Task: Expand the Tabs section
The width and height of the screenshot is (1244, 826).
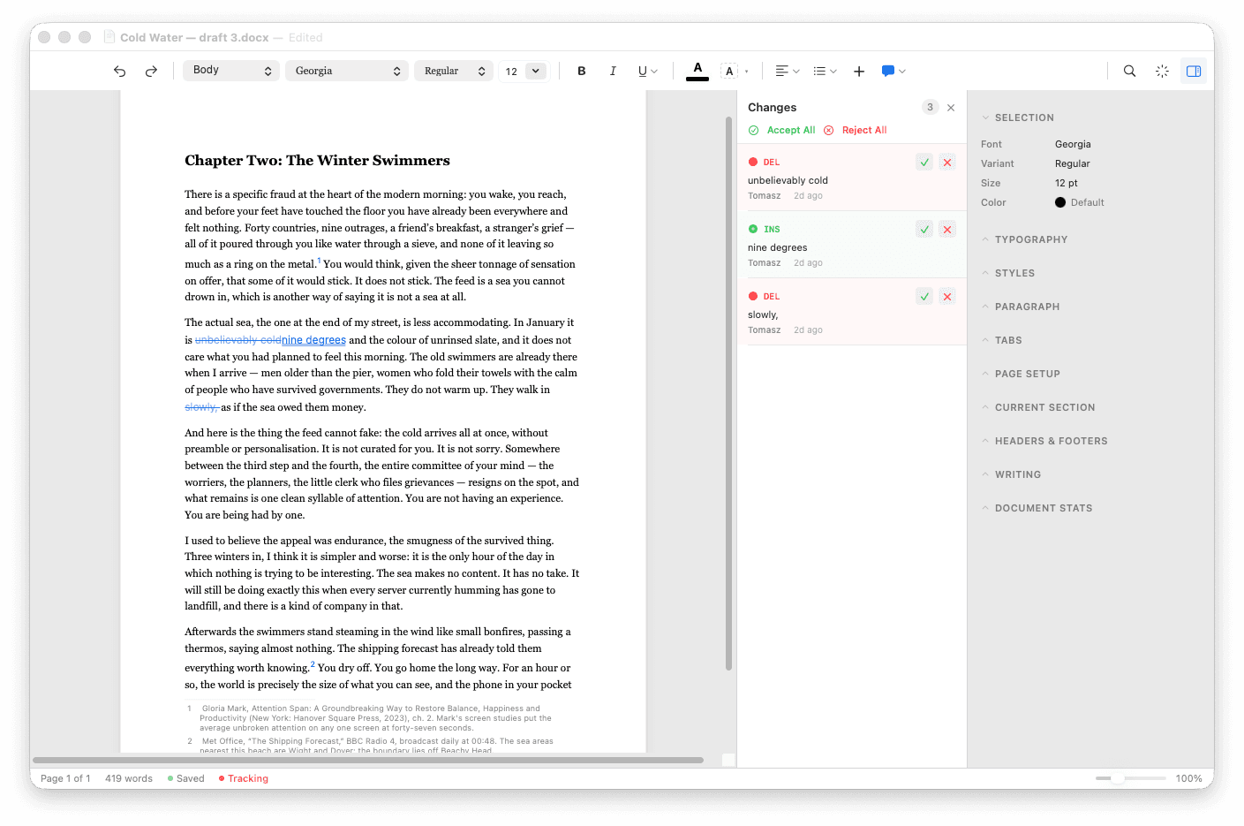Action: (1001, 340)
